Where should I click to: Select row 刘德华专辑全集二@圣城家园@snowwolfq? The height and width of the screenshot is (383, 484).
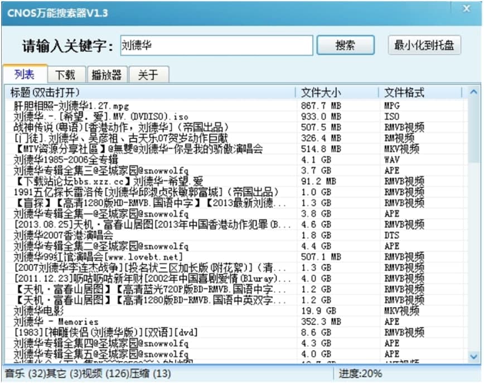click(x=234, y=246)
